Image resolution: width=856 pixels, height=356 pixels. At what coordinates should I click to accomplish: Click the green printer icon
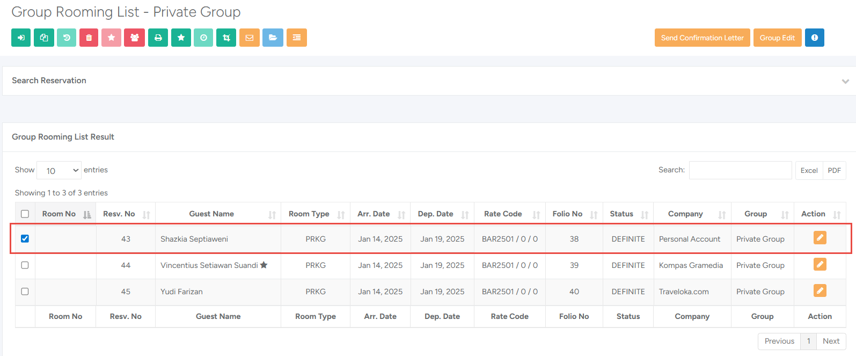[x=158, y=38]
